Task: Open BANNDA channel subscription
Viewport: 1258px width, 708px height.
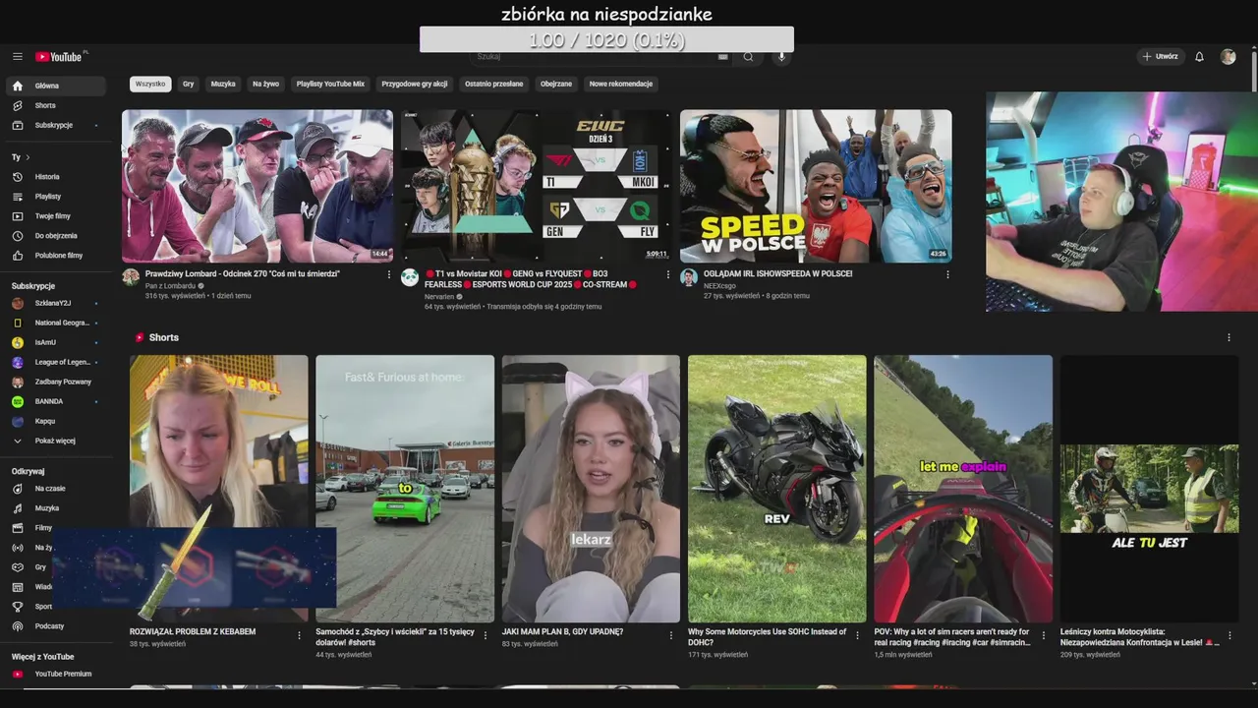Action: coord(56,401)
